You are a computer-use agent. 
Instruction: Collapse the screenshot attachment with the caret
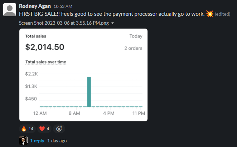pos(113,23)
